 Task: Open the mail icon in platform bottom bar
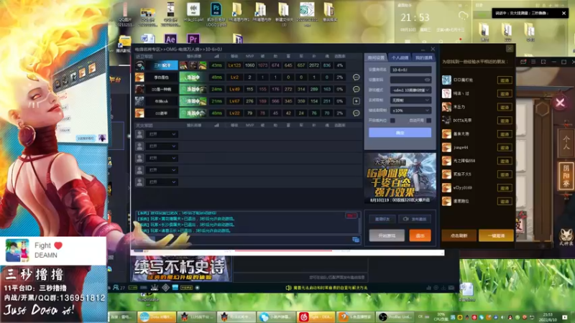click(x=451, y=288)
